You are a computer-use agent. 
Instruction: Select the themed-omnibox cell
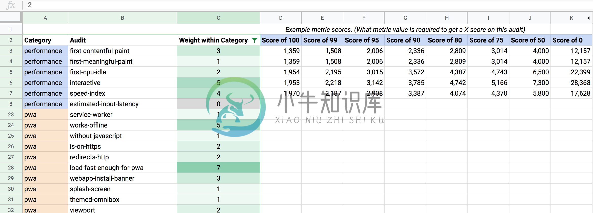pos(123,200)
